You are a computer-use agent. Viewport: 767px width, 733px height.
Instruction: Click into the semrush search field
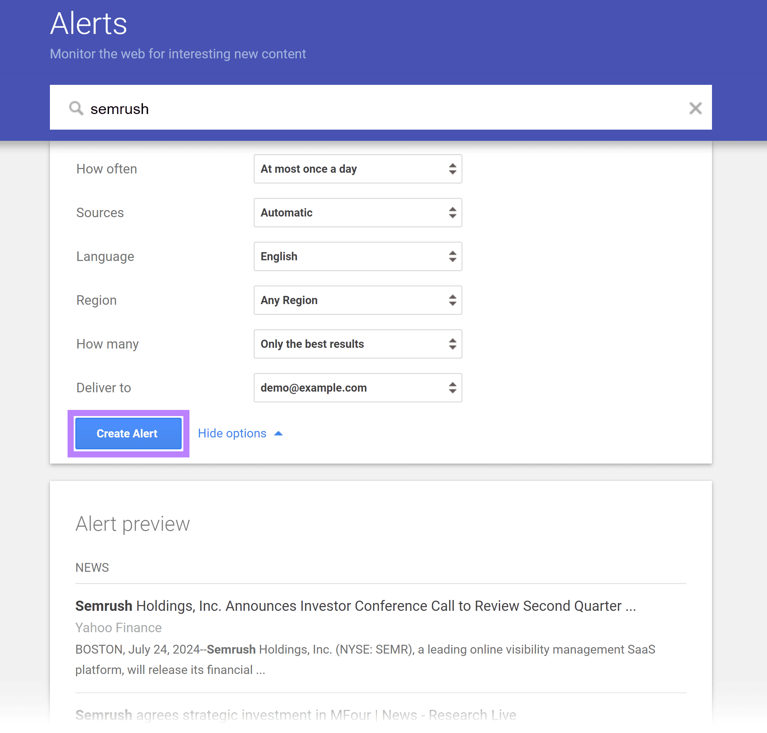point(380,108)
